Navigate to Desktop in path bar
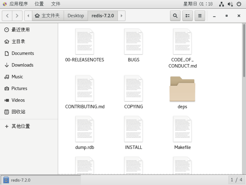This screenshot has width=246, height=185. (x=76, y=16)
